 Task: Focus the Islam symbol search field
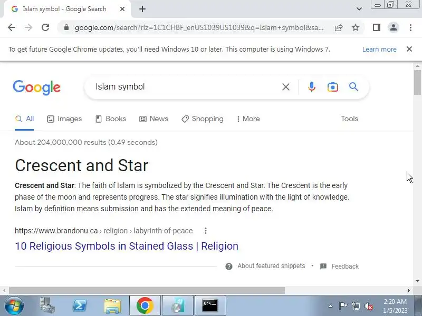[x=186, y=87]
